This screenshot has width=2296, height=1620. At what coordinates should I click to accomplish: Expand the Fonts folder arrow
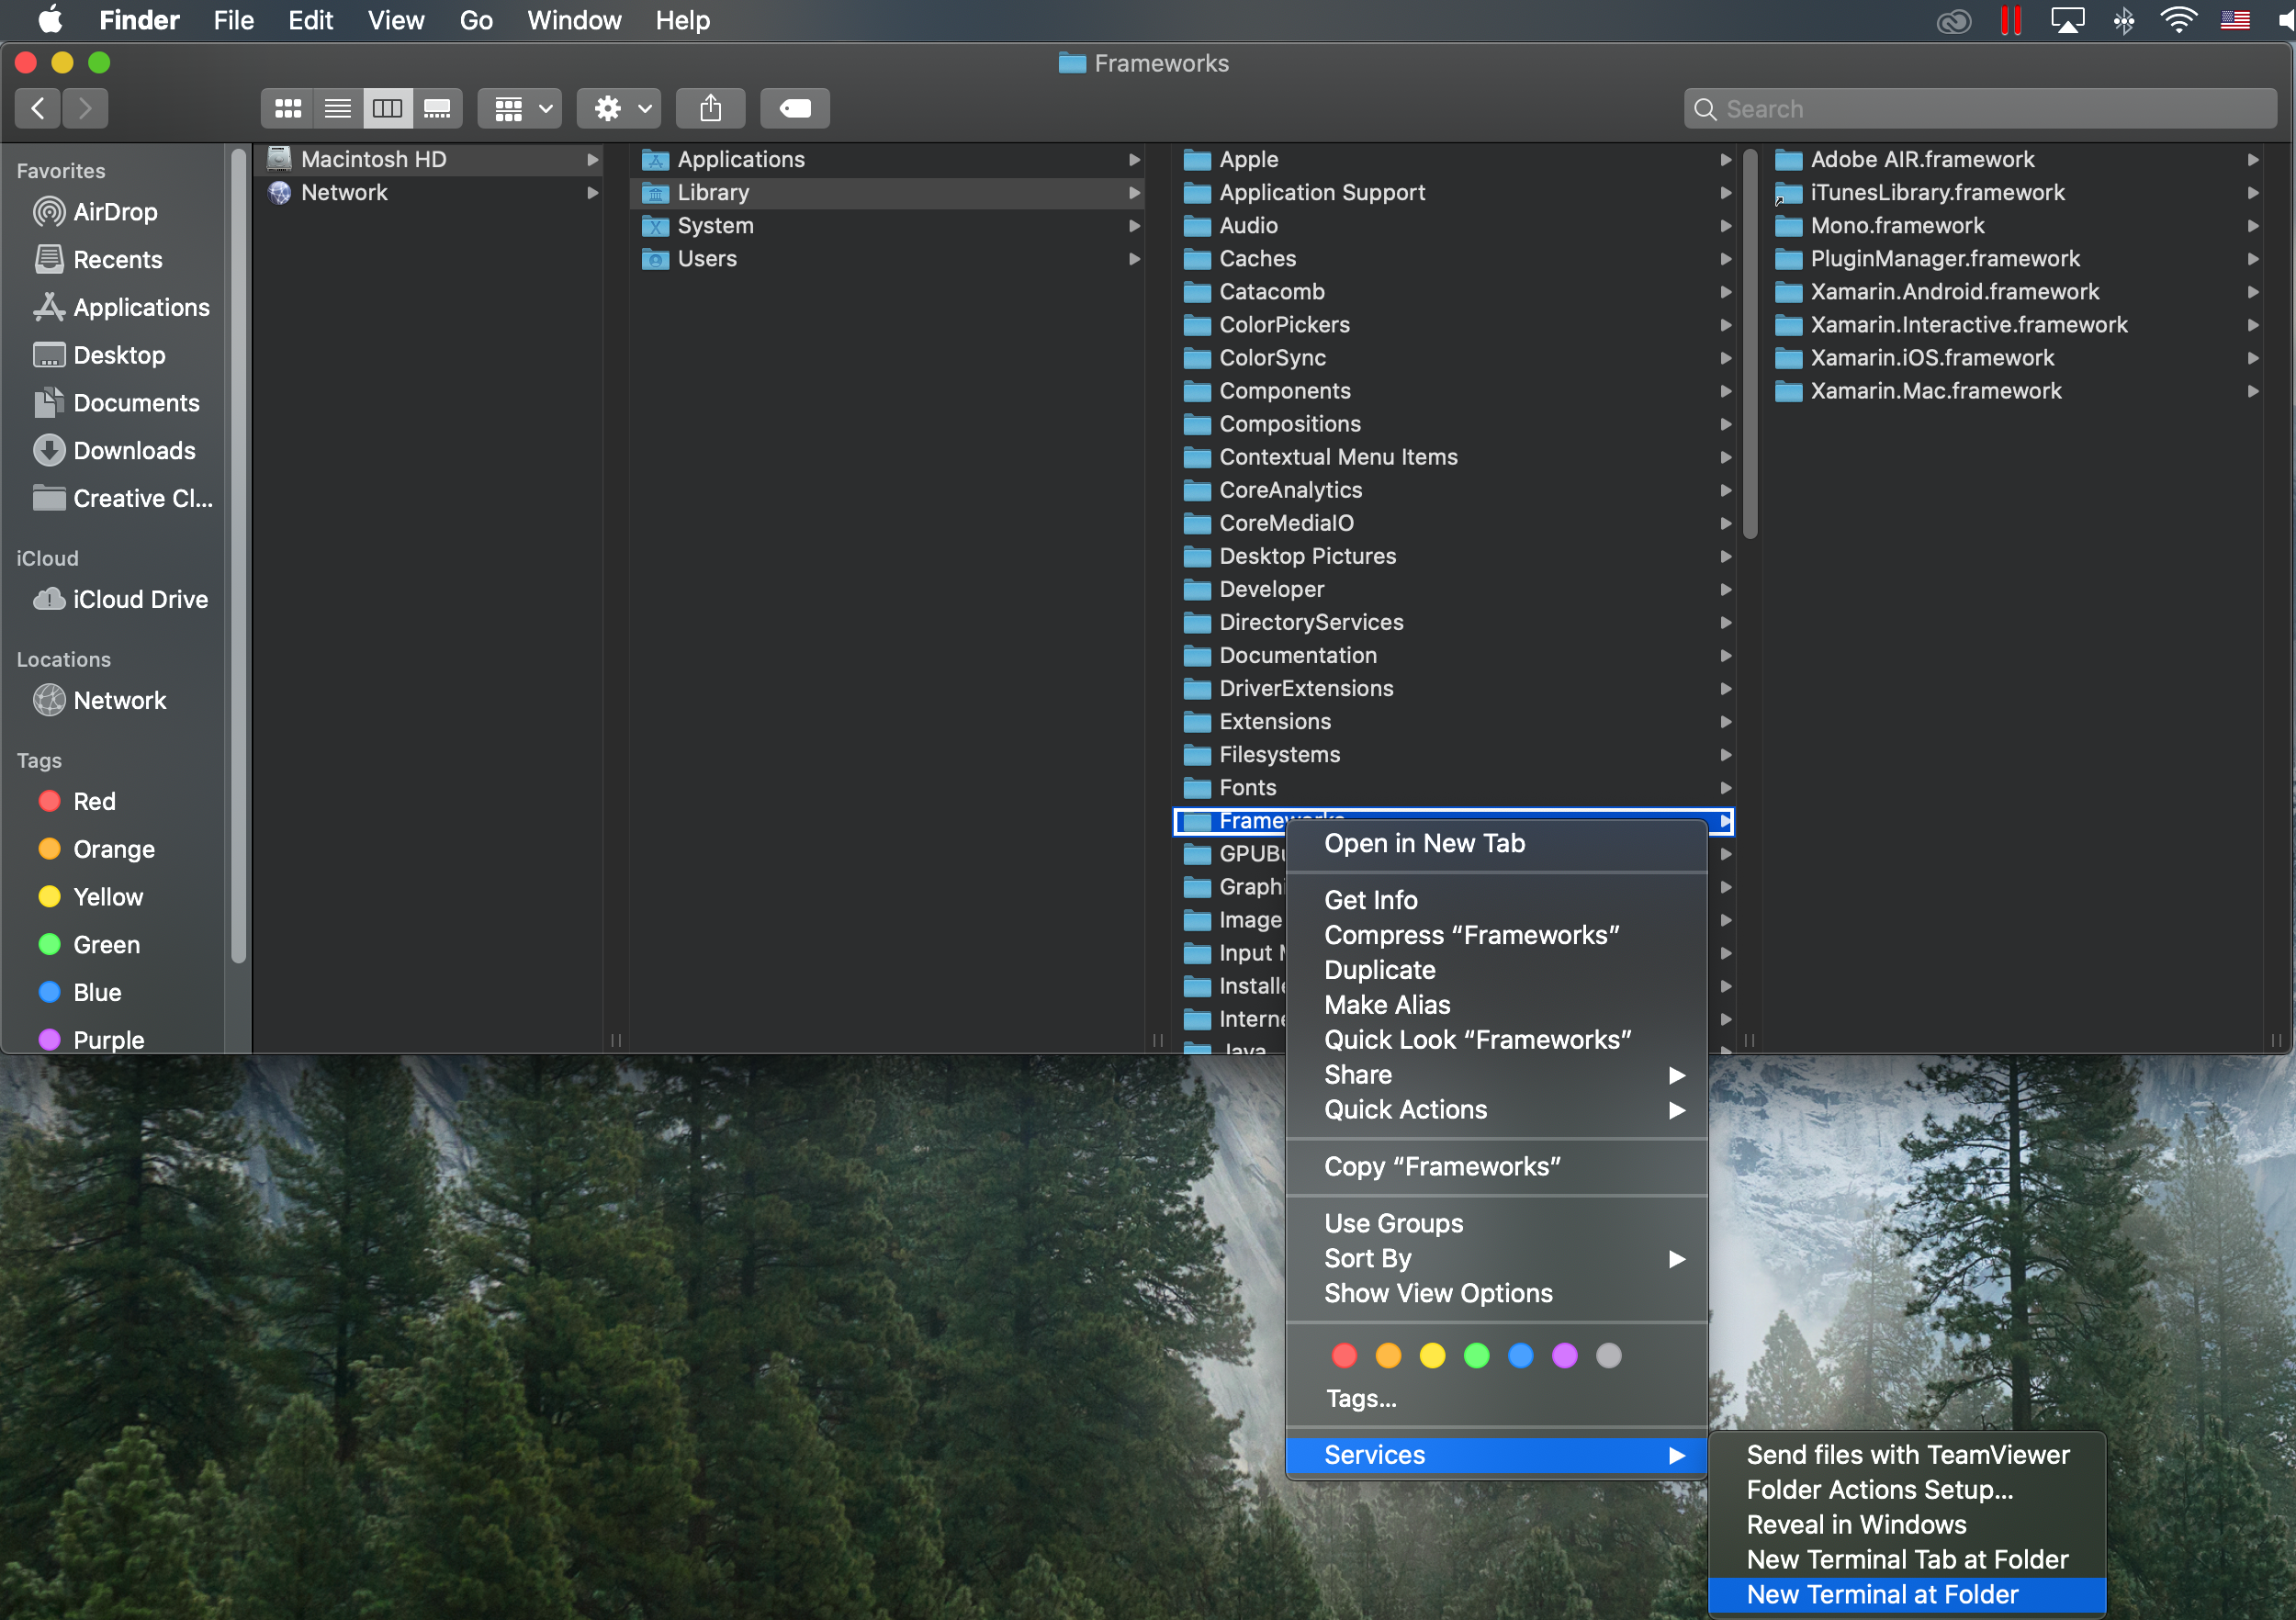point(1725,787)
